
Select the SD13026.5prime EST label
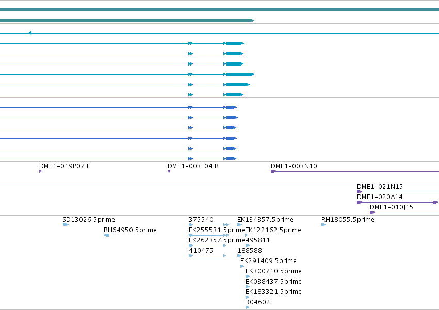coord(89,220)
